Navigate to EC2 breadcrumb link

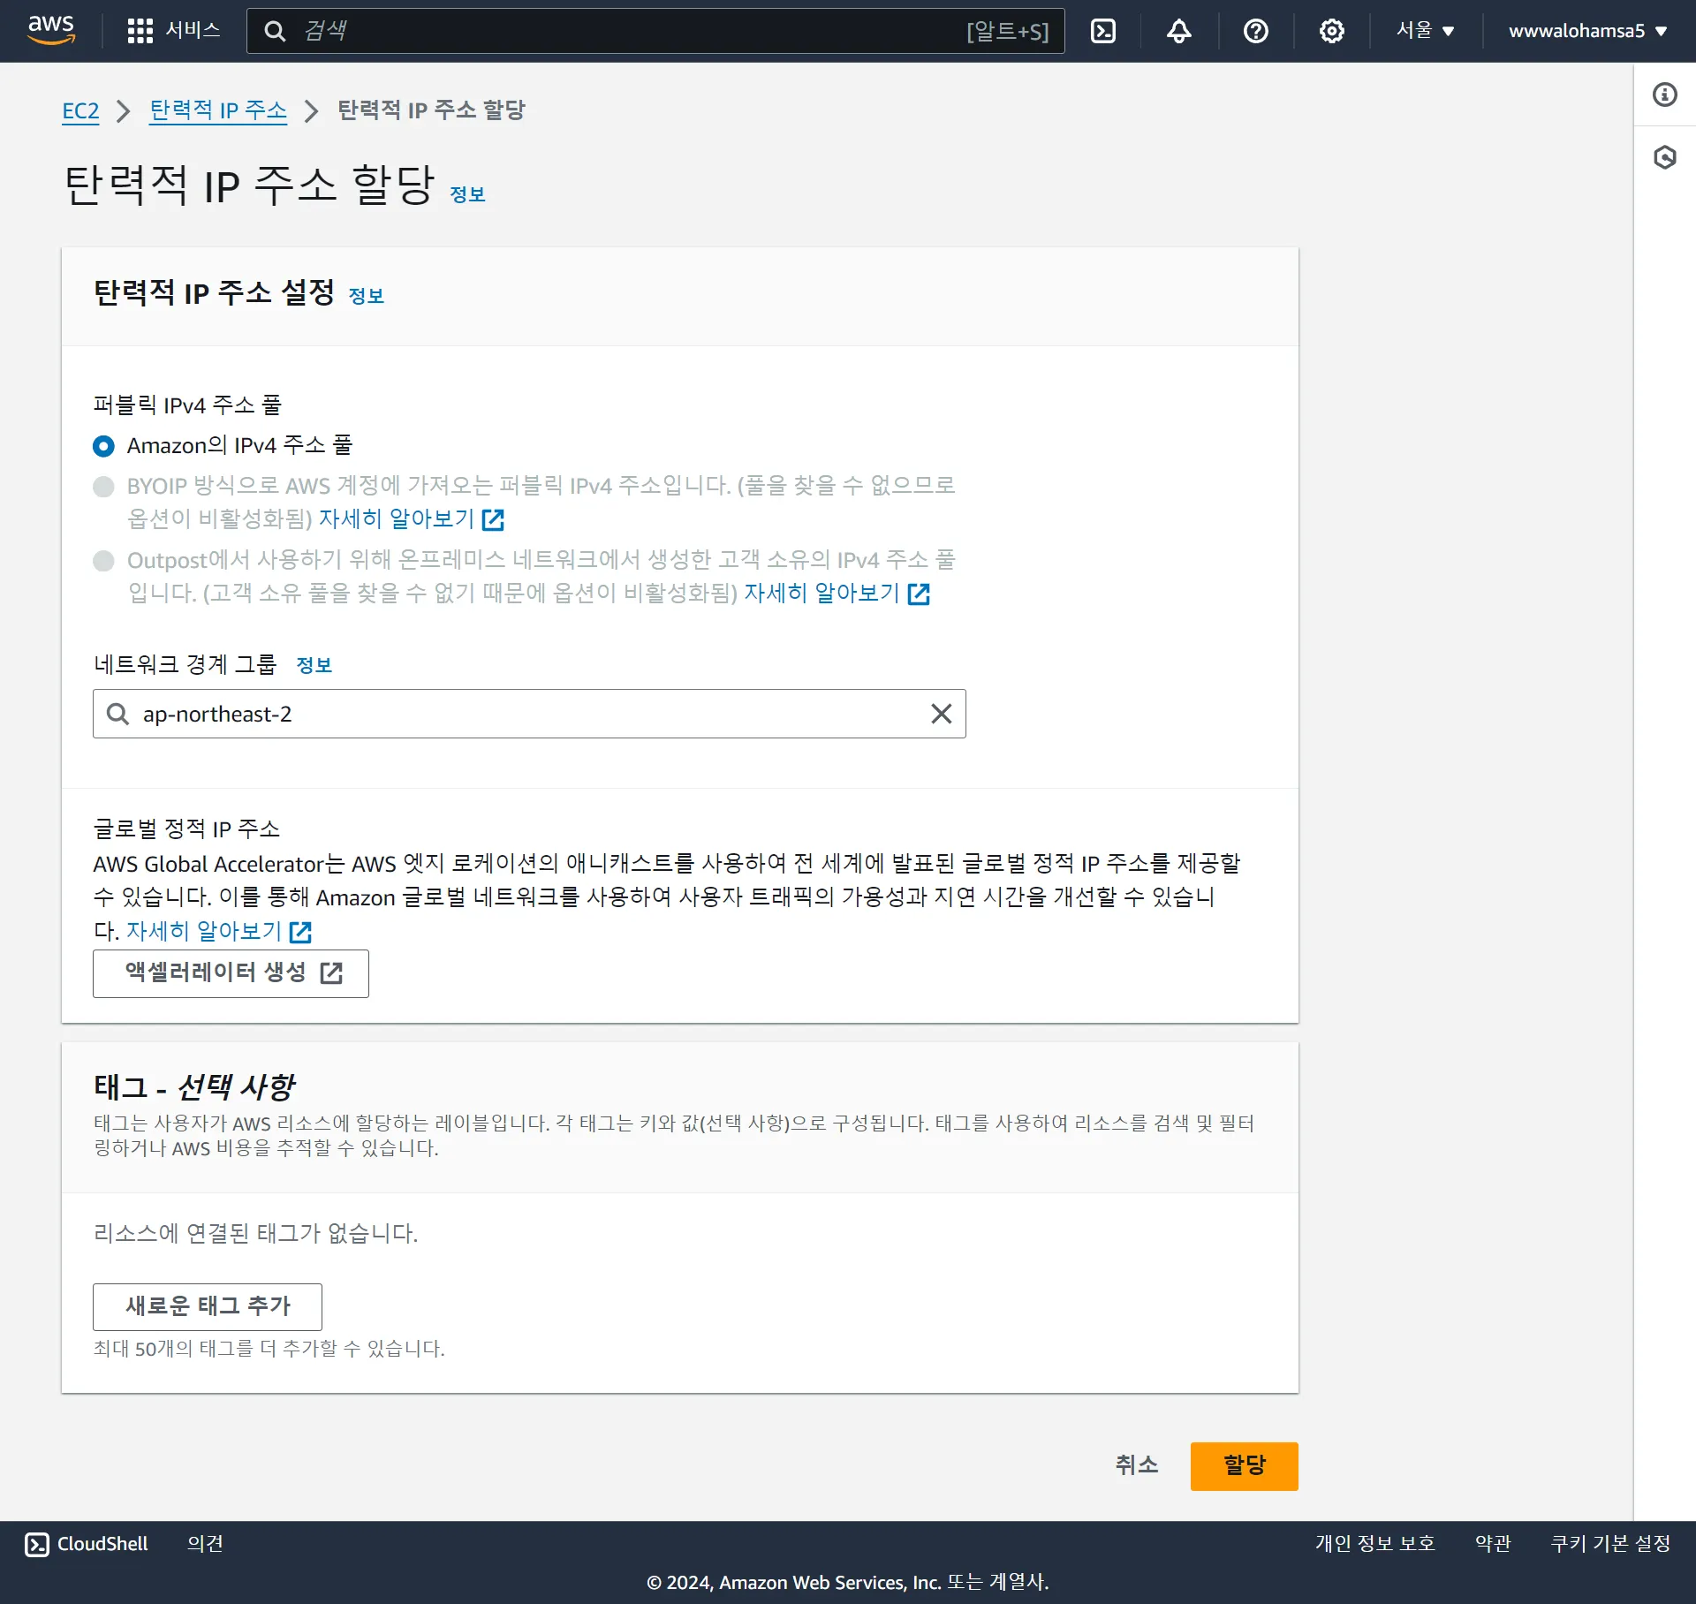[x=80, y=111]
